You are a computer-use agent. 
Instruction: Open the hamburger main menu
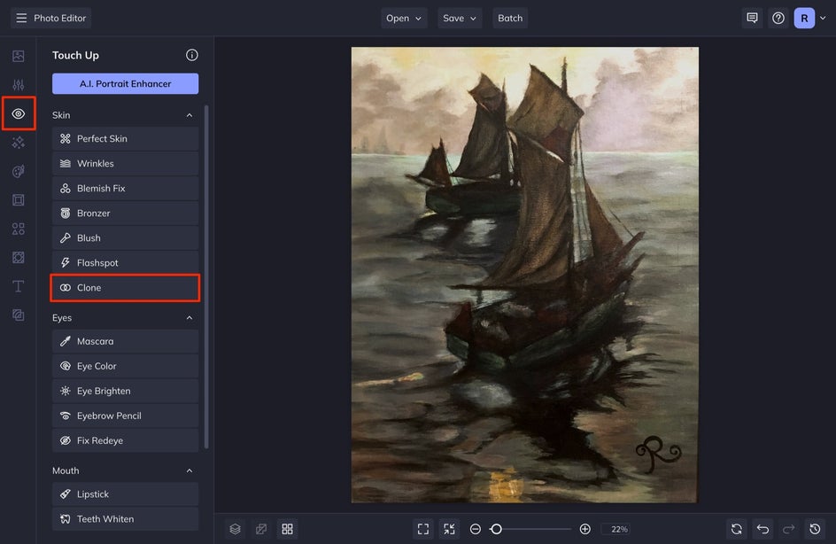click(x=21, y=18)
